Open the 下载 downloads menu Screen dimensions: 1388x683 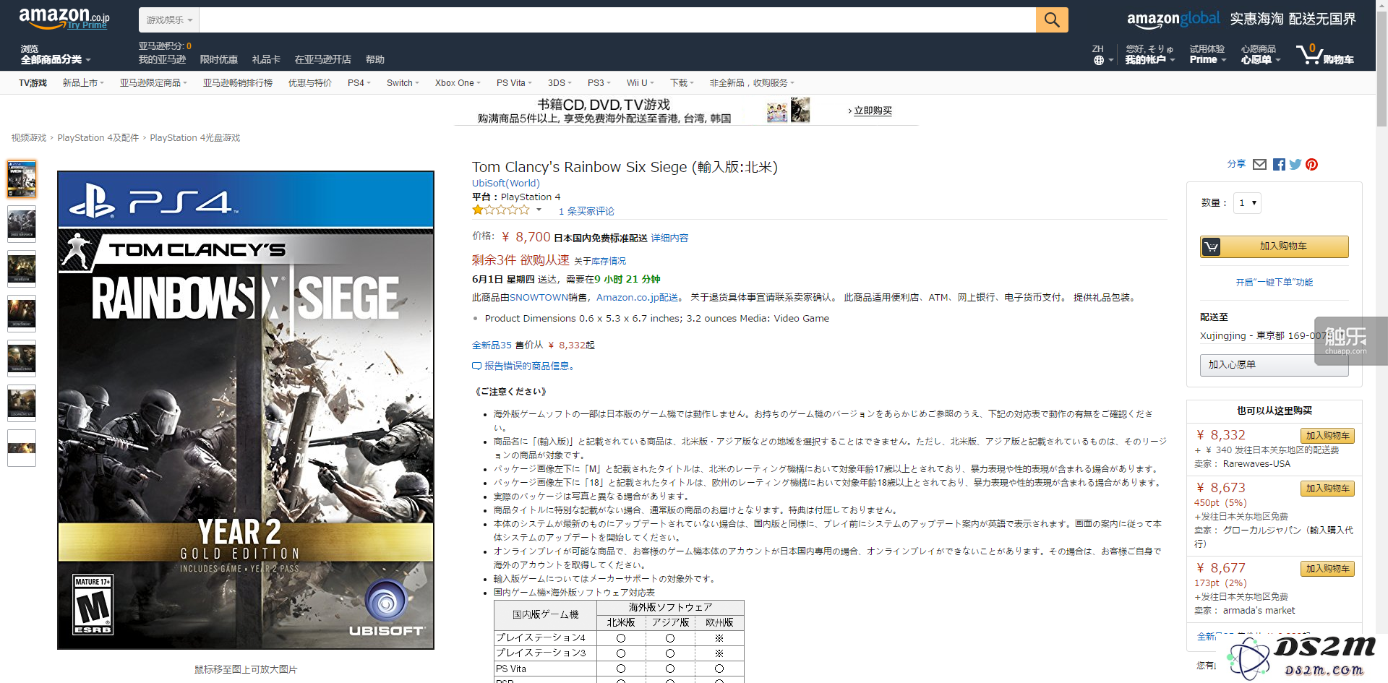click(x=682, y=83)
